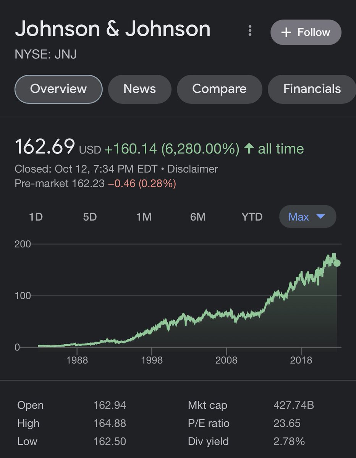This screenshot has width=356, height=458.
Task: Click the Pre-market 162.23 text
Action: tap(60, 184)
